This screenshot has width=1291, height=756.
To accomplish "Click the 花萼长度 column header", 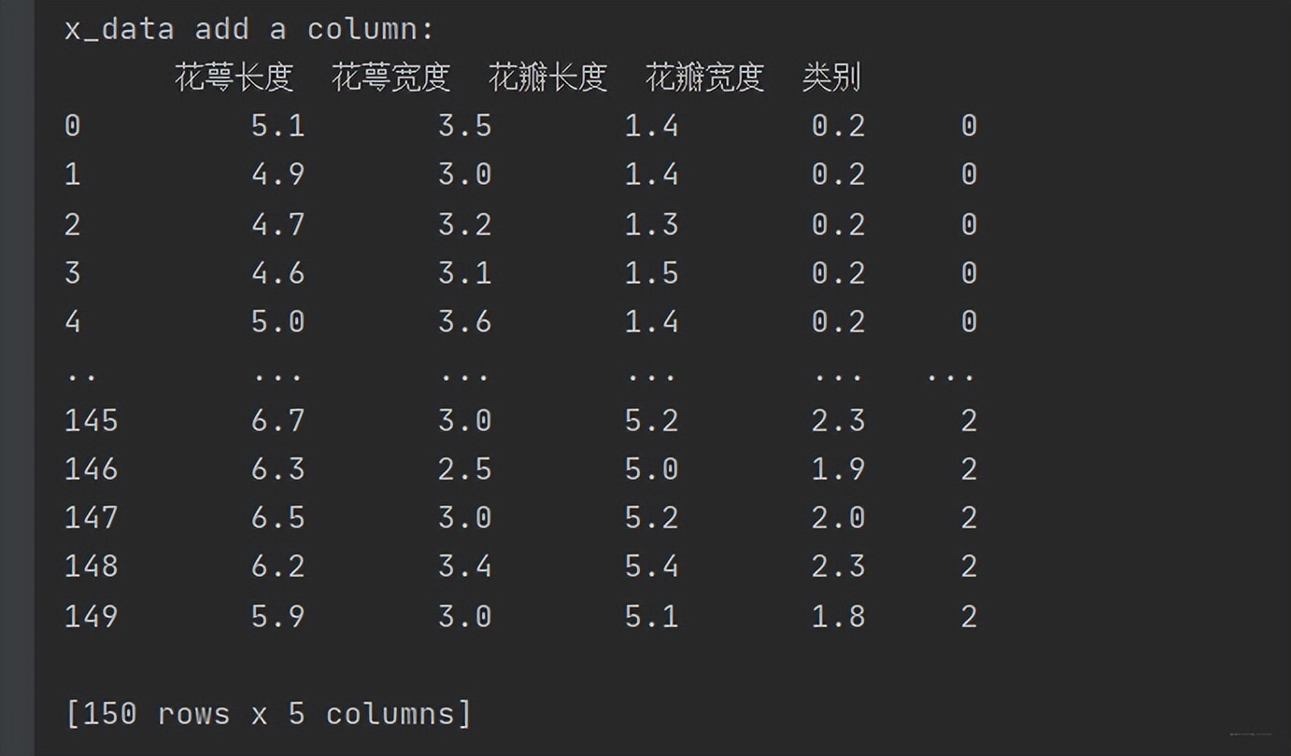I will pyautogui.click(x=234, y=77).
